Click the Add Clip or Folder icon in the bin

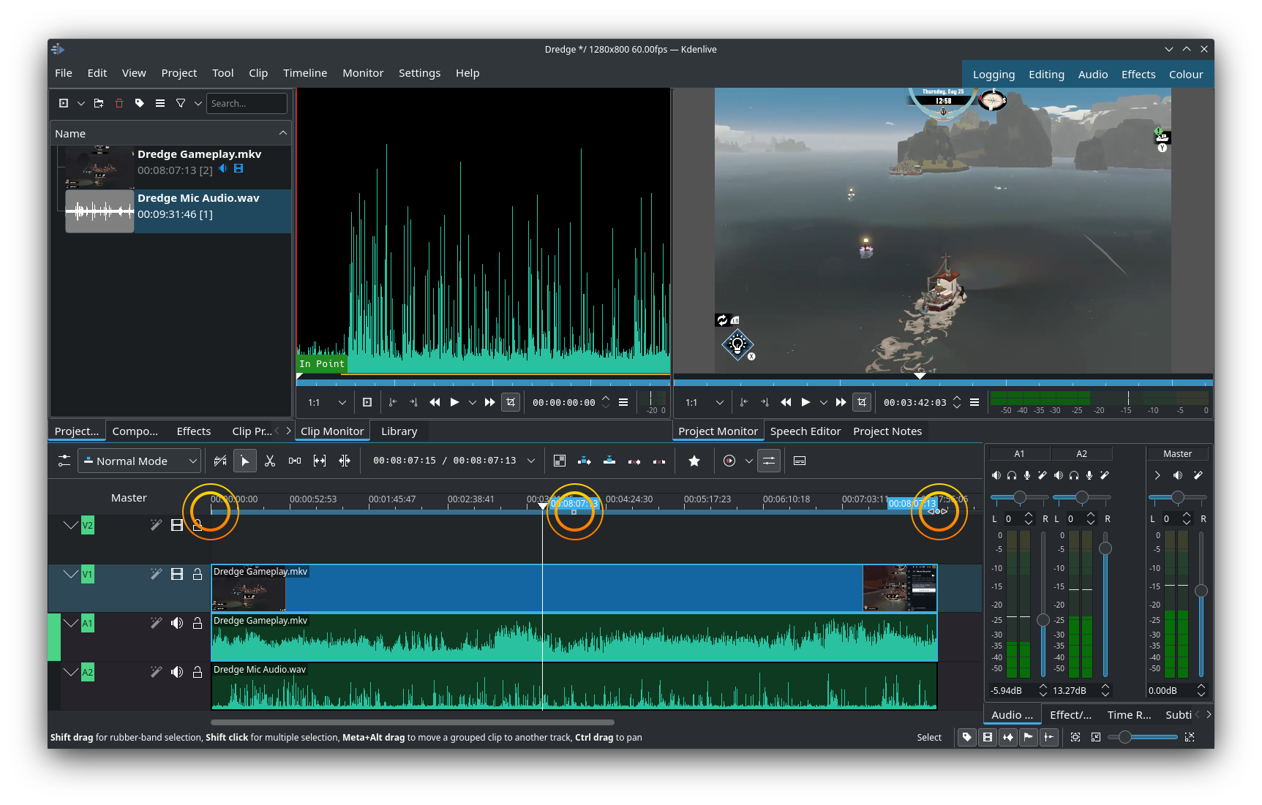[64, 103]
